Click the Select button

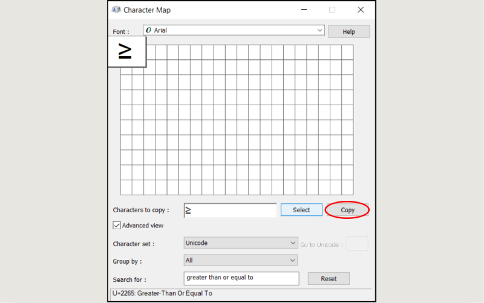(x=301, y=210)
